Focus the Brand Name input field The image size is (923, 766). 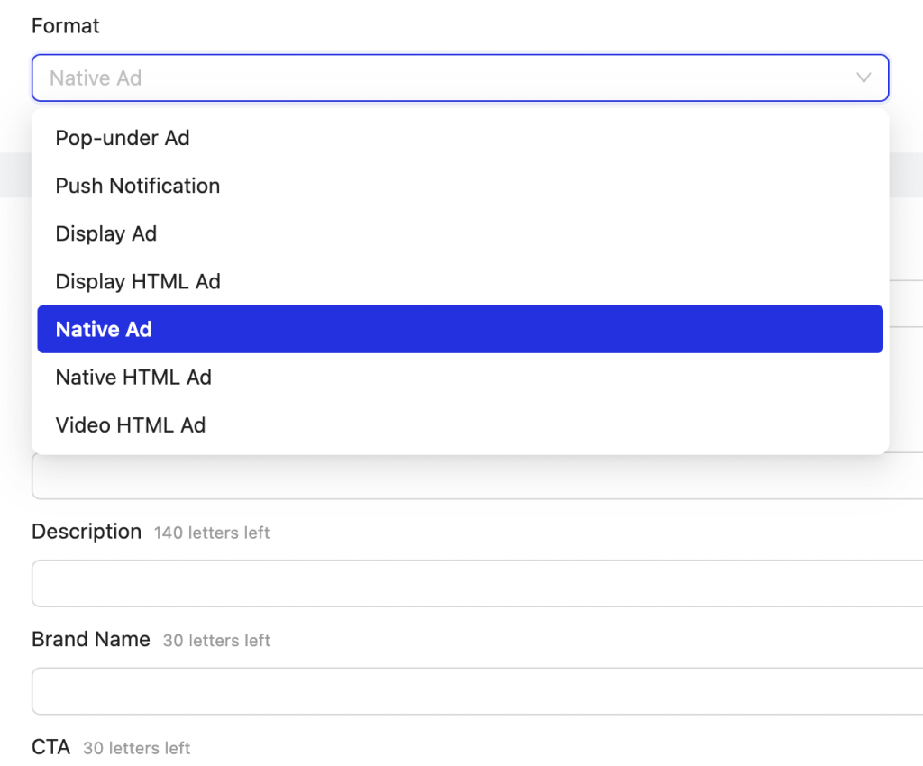[x=469, y=691]
